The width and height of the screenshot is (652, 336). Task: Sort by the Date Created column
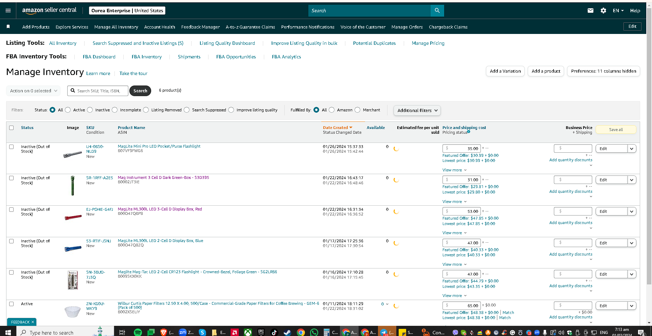pyautogui.click(x=338, y=128)
